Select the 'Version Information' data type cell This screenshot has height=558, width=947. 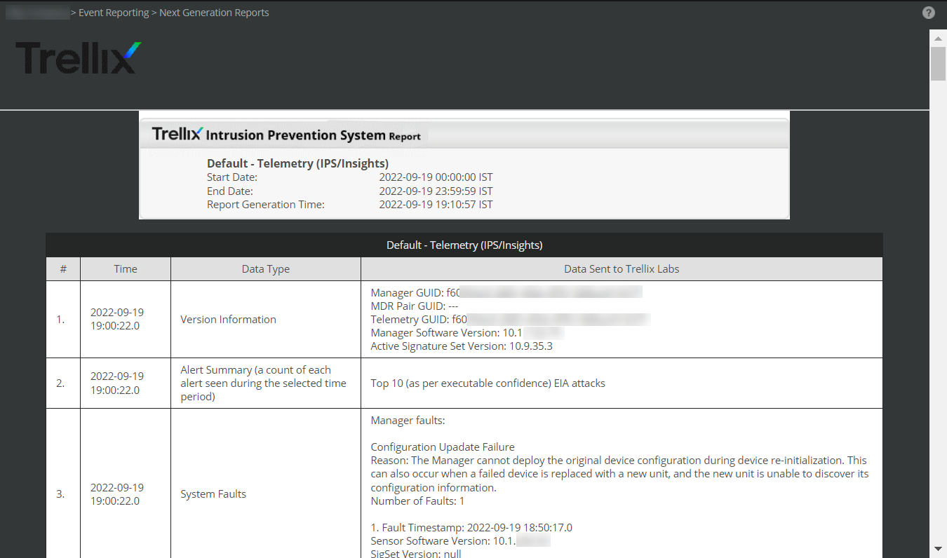point(266,320)
